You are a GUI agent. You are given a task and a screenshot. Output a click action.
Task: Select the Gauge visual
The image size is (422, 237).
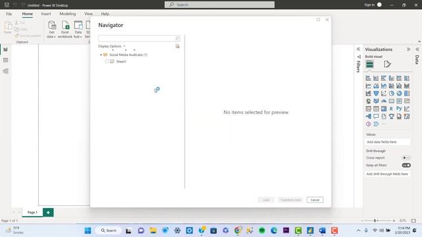coord(384,101)
